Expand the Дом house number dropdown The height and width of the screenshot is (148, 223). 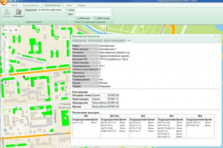point(111,14)
